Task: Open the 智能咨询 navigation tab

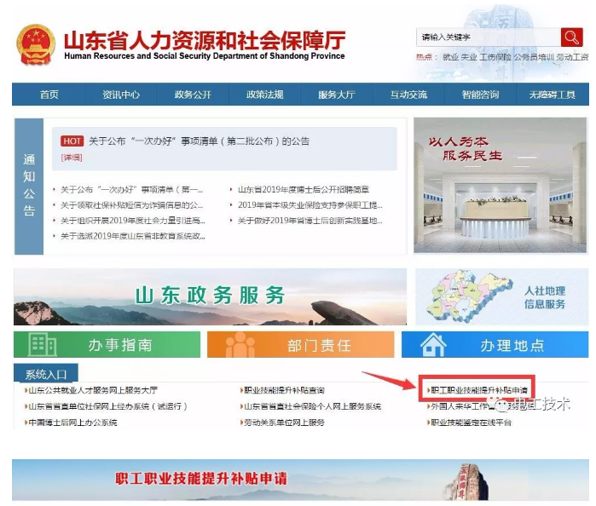Action: coord(480,95)
